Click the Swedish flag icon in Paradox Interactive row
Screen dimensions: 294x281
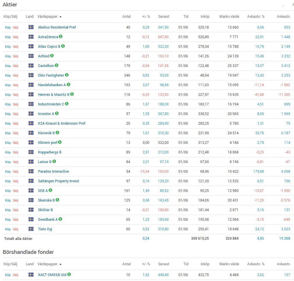tap(31, 171)
